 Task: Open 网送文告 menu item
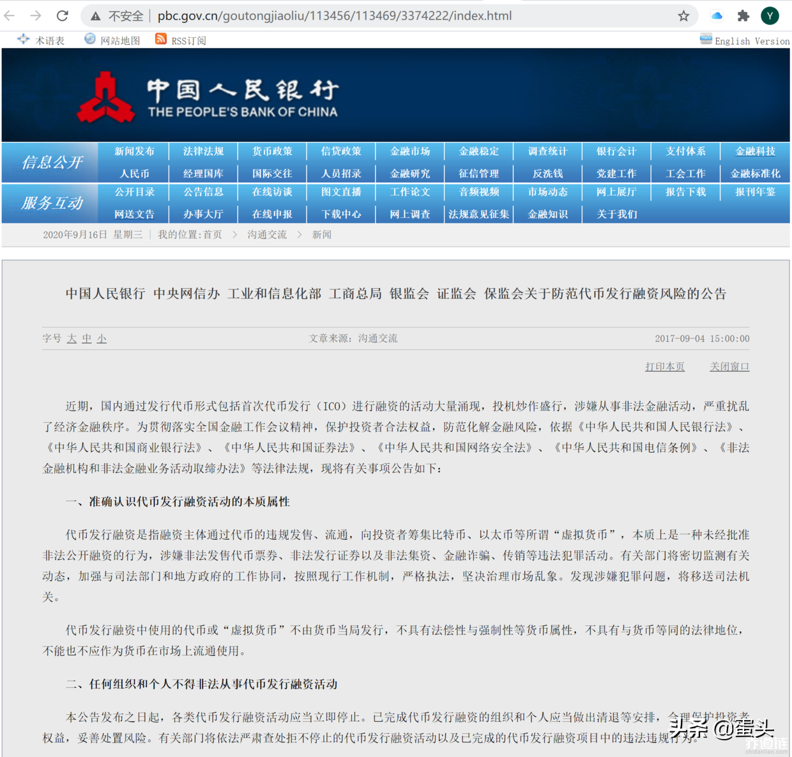click(134, 215)
